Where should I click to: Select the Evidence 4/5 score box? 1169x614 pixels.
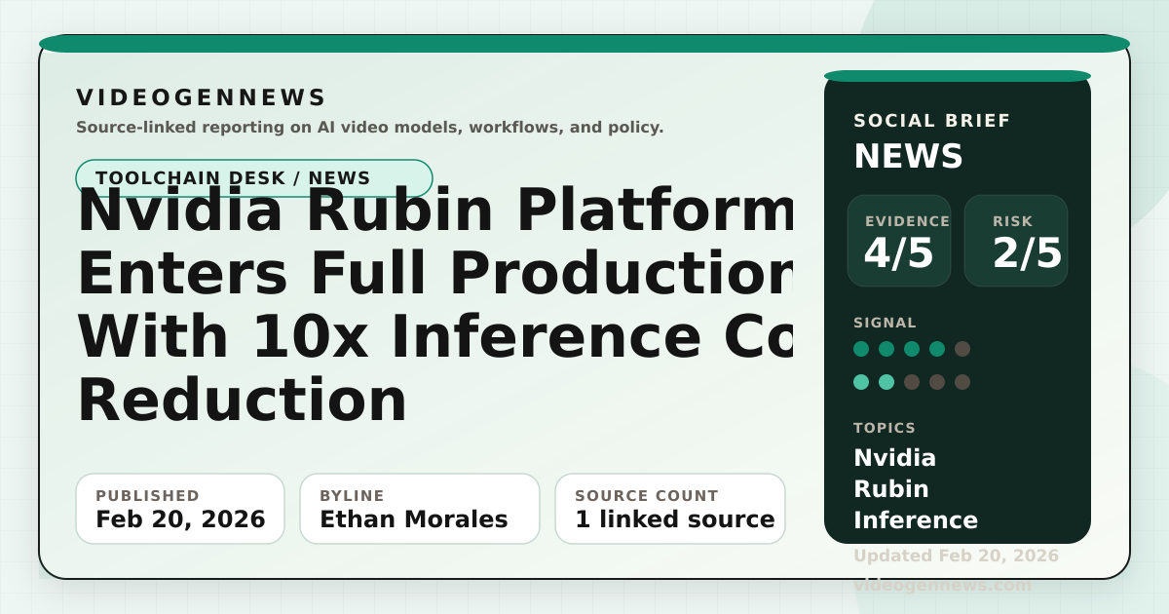899,241
